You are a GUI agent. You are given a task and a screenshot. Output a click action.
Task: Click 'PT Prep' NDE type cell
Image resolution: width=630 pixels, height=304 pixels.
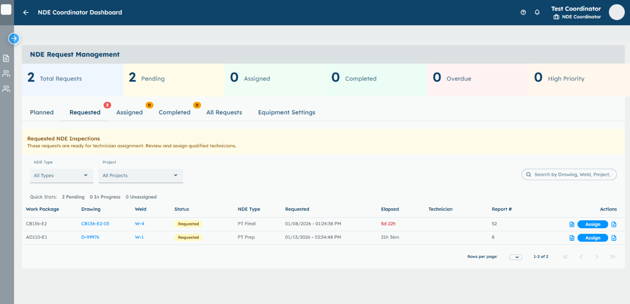coord(246,237)
